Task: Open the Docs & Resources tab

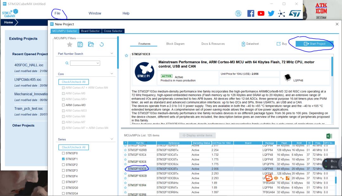Action: coord(213,44)
